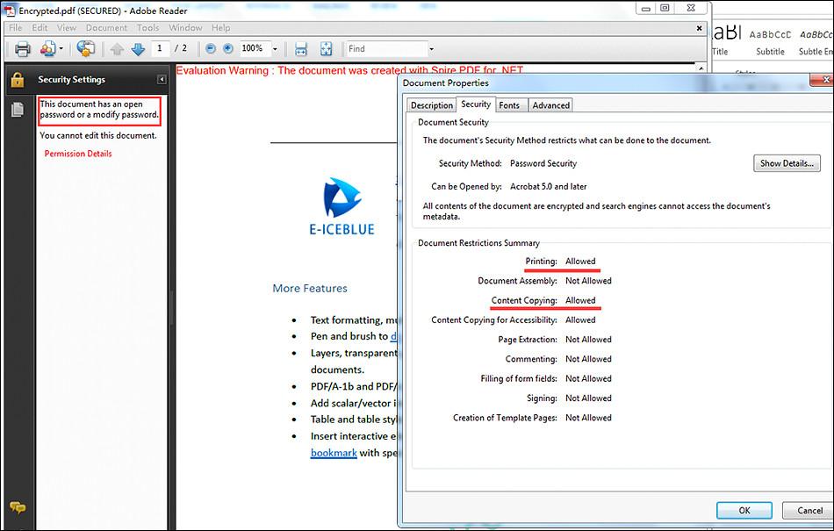Click the 100% zoom level field

click(x=255, y=48)
